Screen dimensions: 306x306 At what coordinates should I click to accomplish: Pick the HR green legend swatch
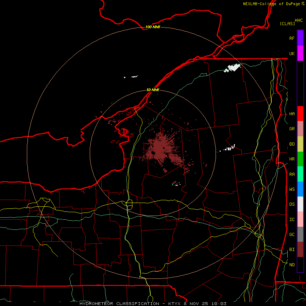coord(300,159)
